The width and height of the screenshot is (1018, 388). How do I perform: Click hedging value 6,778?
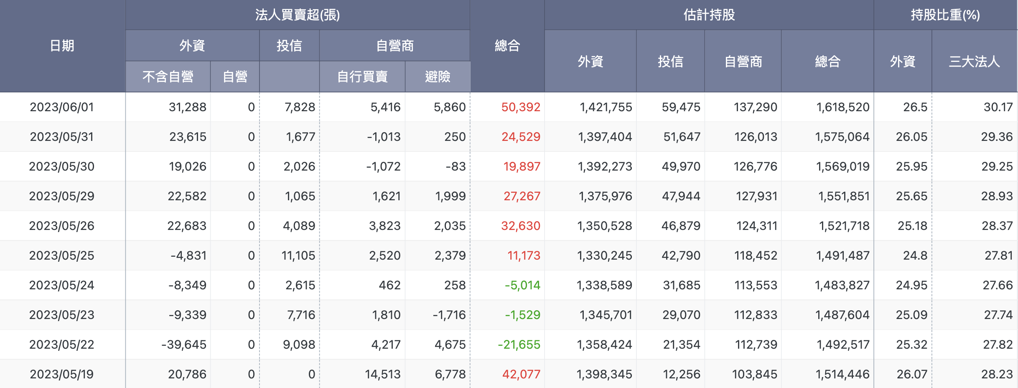click(450, 374)
